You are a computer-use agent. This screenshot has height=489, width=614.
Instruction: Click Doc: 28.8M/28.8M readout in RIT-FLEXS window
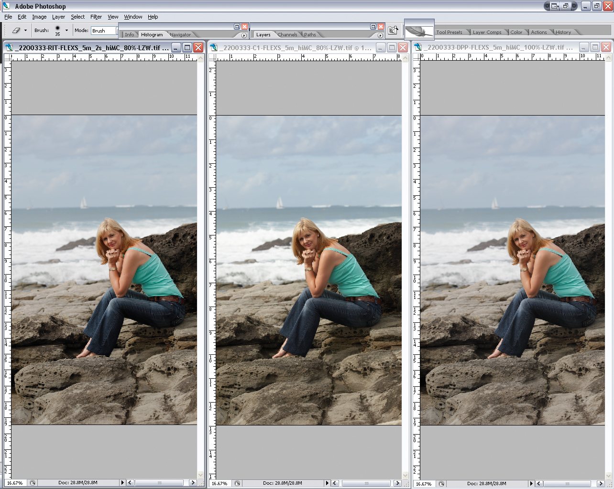(x=78, y=483)
